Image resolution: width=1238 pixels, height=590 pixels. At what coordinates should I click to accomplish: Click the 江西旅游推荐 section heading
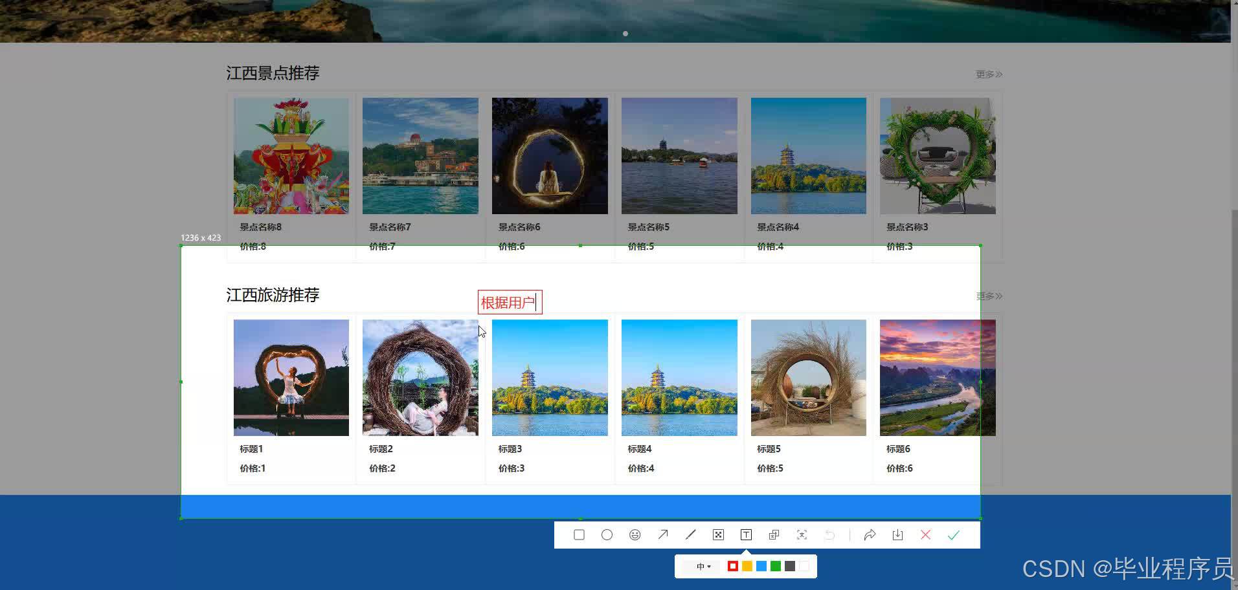coord(273,295)
